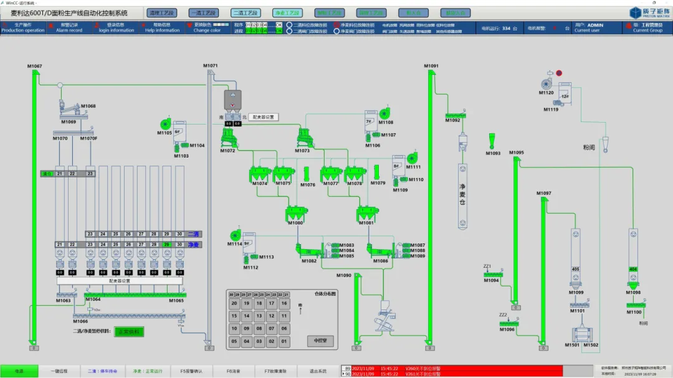Click the green 正常供料 status button
This screenshot has height=378, width=673.
(x=129, y=332)
